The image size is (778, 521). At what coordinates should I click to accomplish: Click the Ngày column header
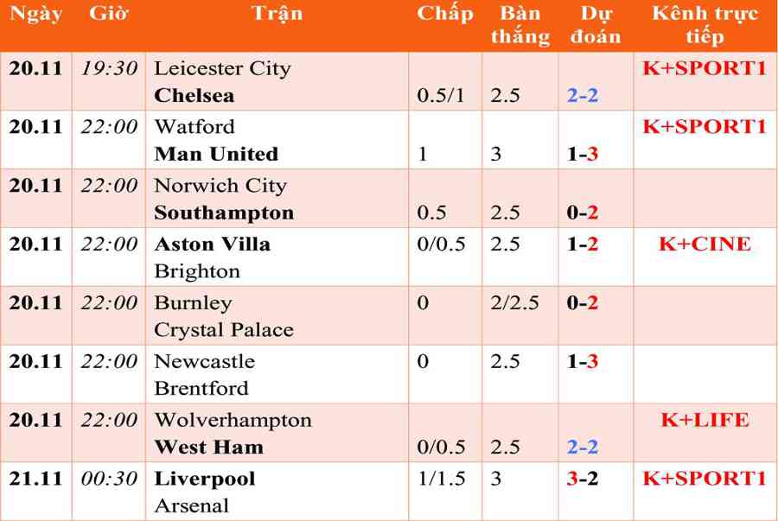pyautogui.click(x=35, y=13)
